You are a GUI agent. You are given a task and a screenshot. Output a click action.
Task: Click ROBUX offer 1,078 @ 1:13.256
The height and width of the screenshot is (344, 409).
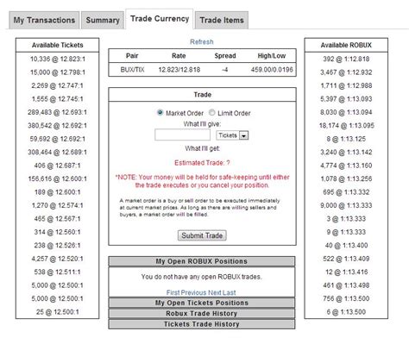point(346,178)
